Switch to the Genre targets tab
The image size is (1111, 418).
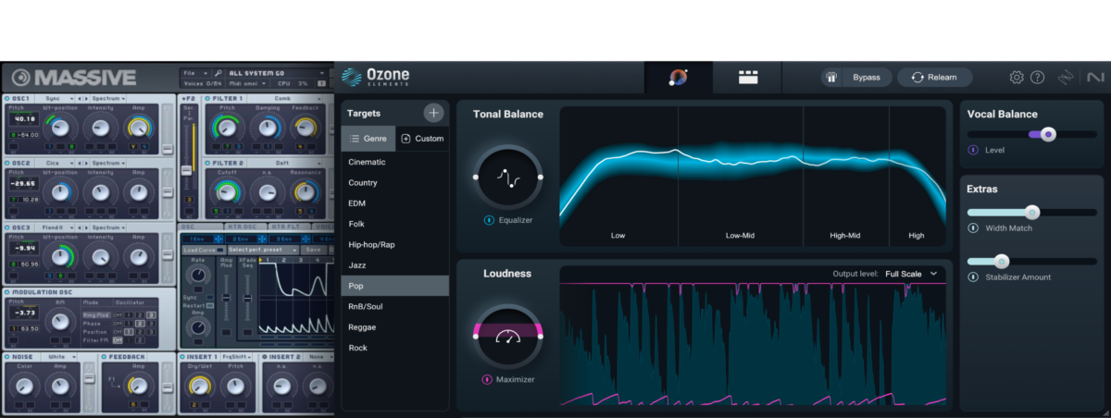(368, 139)
